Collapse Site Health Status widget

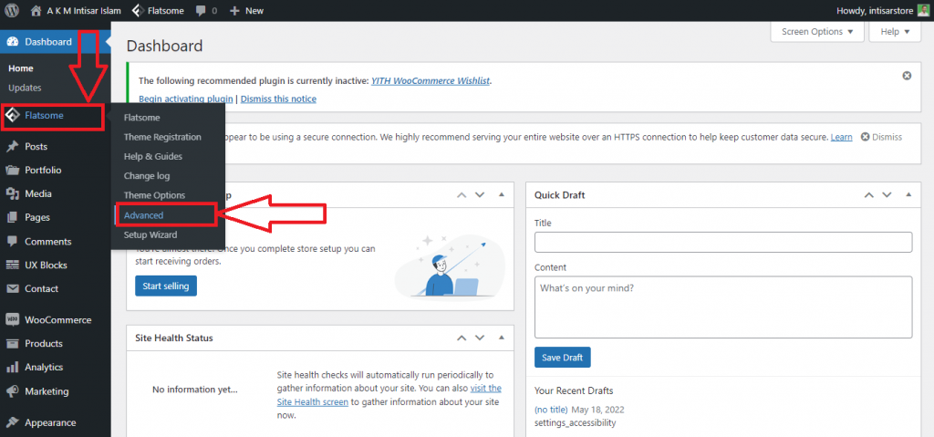tap(501, 338)
